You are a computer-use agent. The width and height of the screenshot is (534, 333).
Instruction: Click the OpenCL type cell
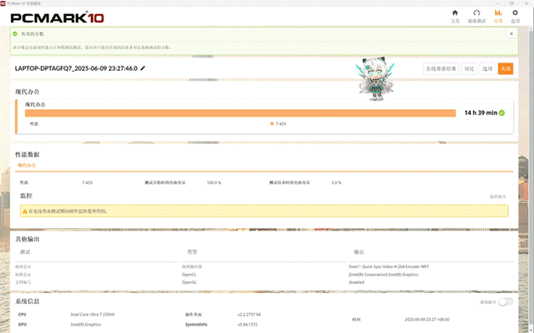pos(189,275)
